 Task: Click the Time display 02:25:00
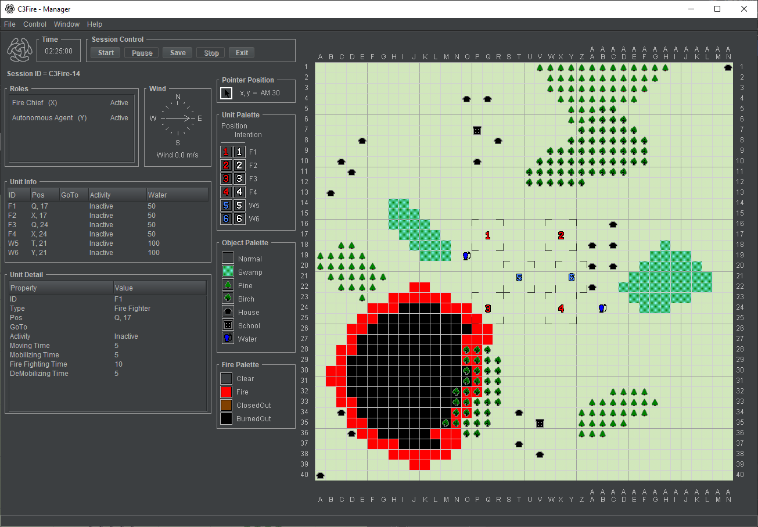[x=59, y=51]
